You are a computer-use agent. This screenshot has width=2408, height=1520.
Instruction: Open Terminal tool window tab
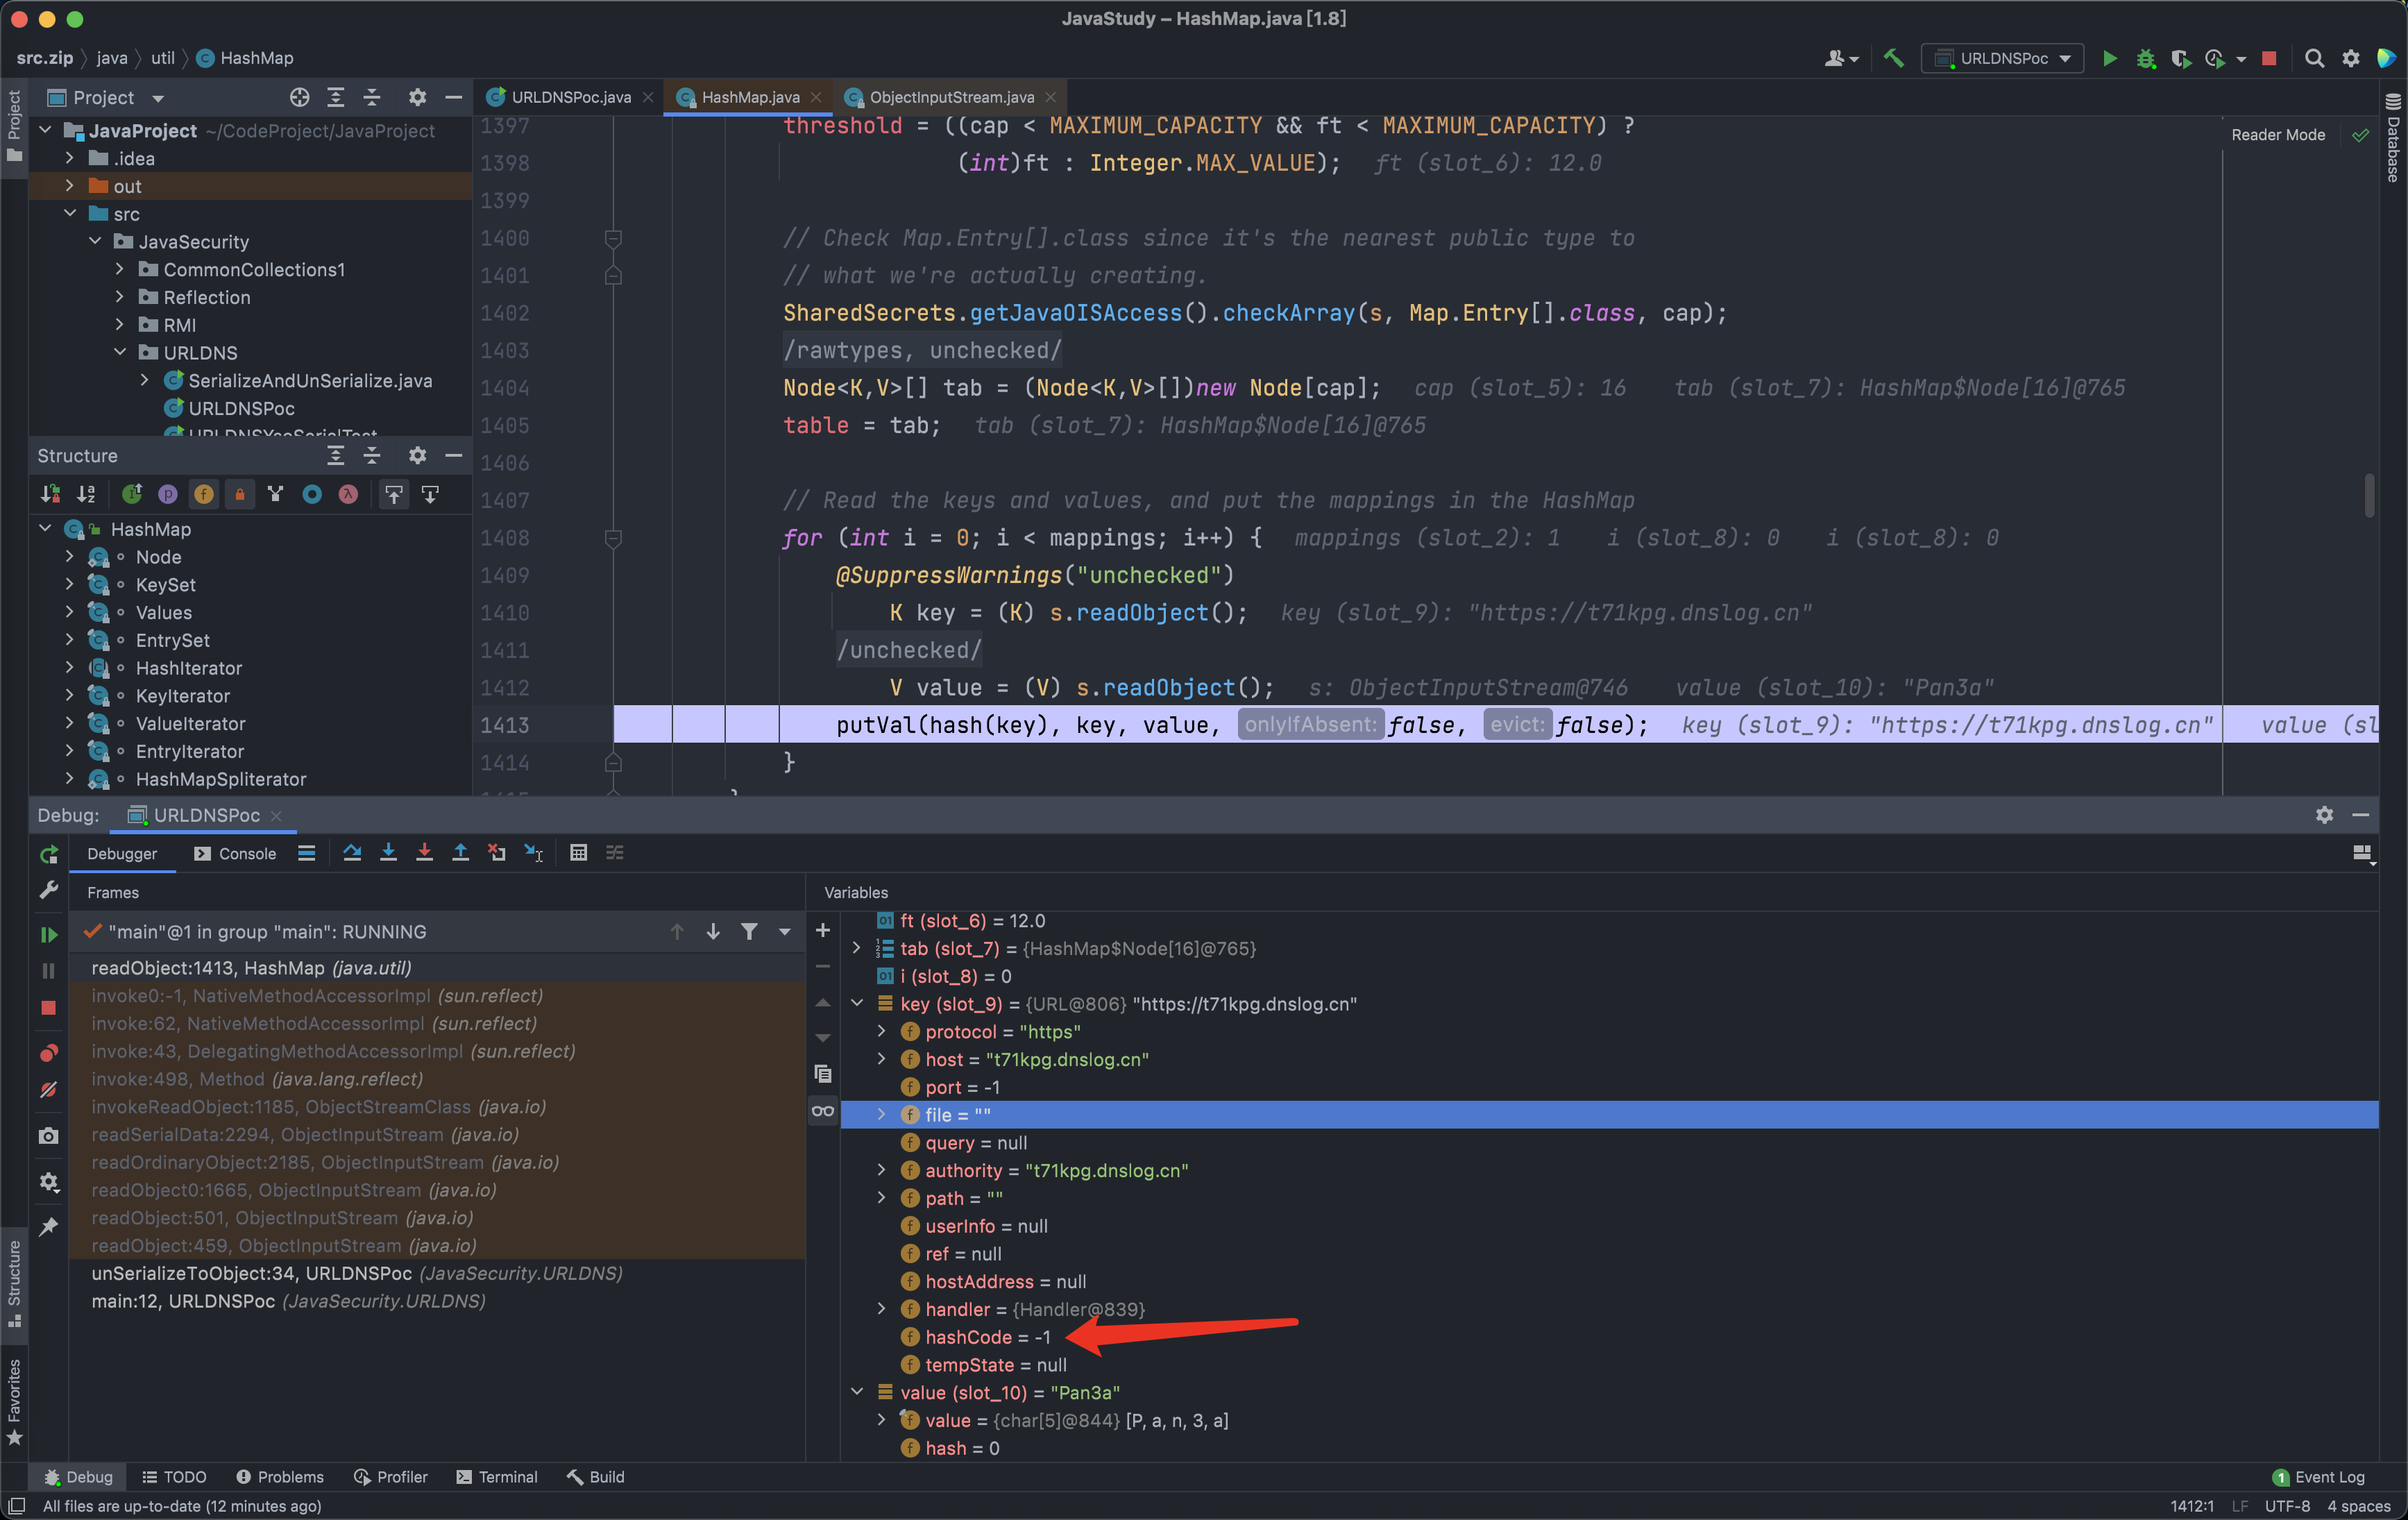[496, 1477]
